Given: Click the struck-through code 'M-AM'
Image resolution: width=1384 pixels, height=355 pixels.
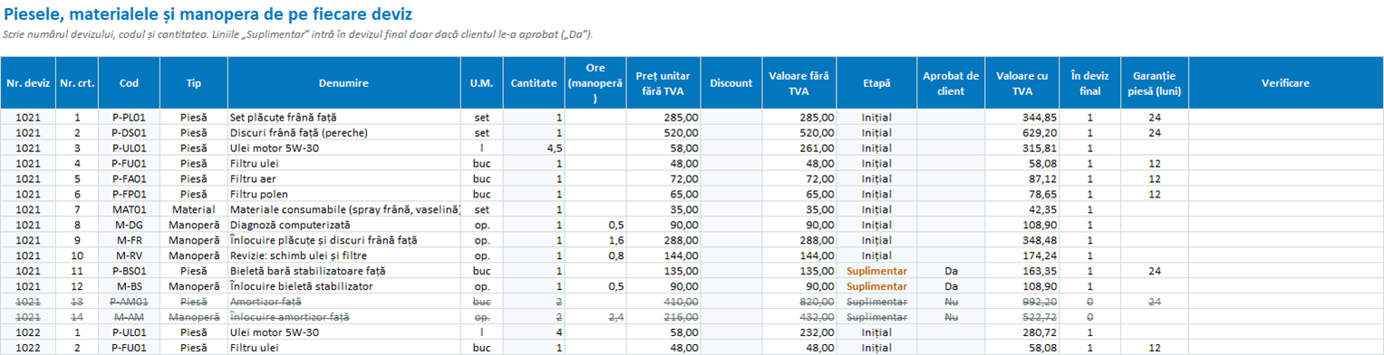Looking at the screenshot, I should coord(130,317).
